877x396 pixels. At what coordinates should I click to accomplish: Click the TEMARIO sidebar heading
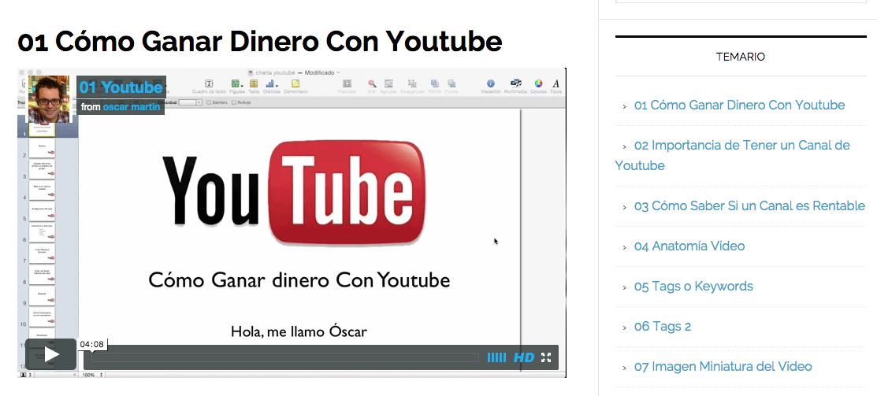pos(741,57)
